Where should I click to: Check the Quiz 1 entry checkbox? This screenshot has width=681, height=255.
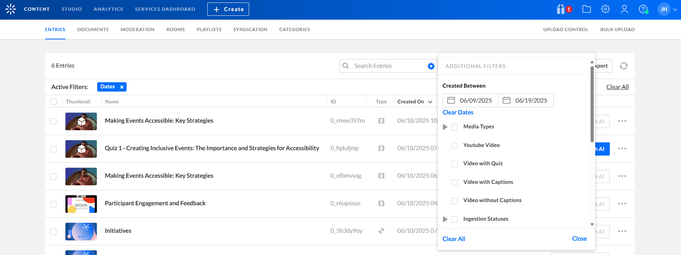coord(53,149)
